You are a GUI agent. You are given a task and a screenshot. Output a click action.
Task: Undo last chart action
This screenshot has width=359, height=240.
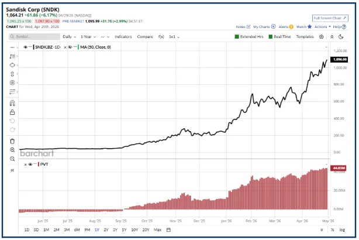click(x=12, y=121)
